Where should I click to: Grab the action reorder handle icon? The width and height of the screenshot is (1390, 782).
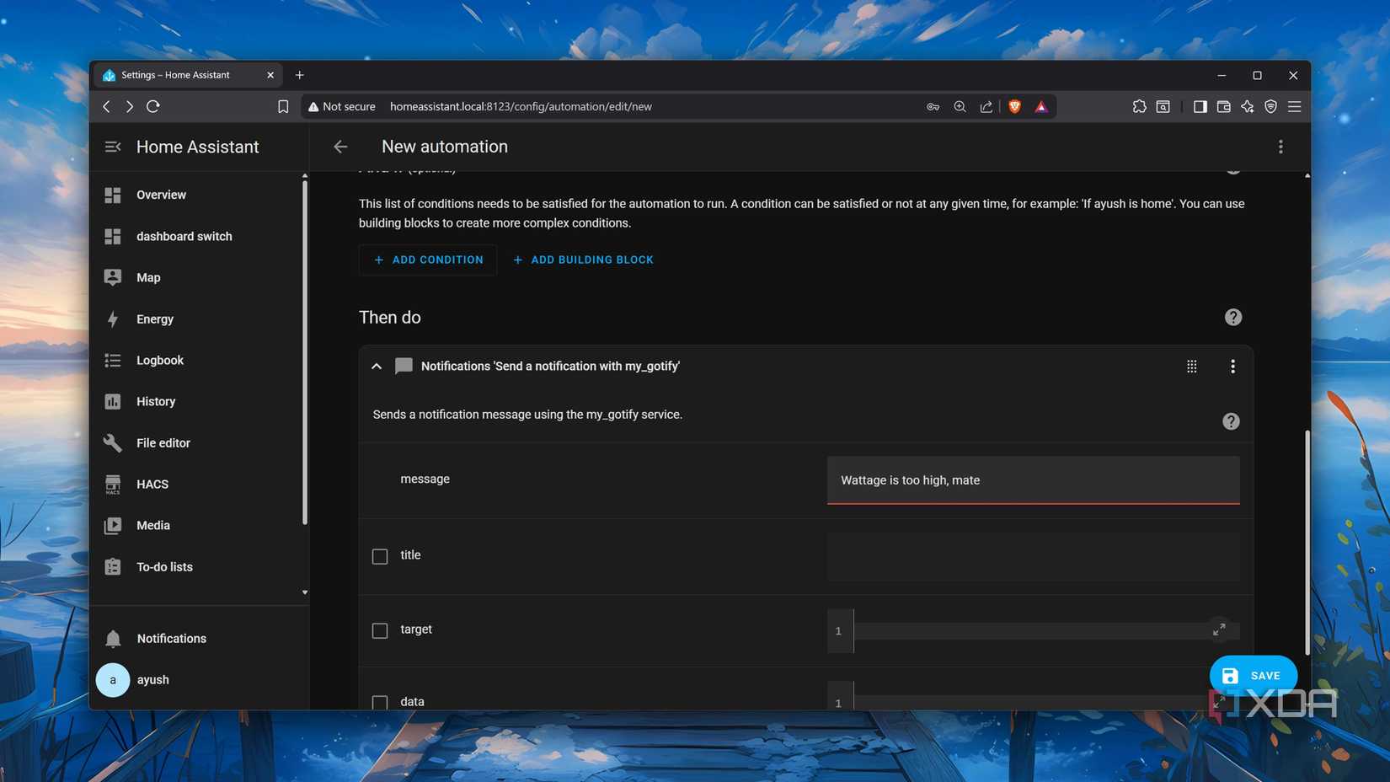coord(1191,366)
